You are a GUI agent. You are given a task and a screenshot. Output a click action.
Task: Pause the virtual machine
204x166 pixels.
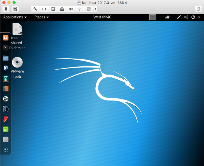6,9
